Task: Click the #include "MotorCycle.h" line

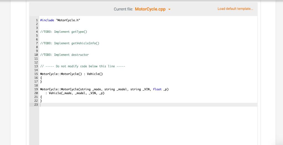Action: pyautogui.click(x=60, y=20)
